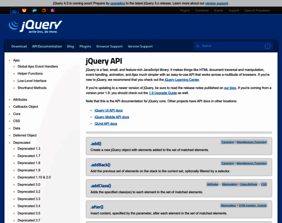Open the Download menu item
Viewport: 282px width, 223px height.
click(x=19, y=46)
